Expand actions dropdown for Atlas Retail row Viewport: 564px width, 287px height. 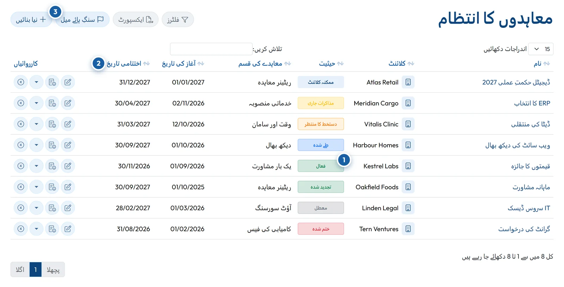(x=36, y=82)
